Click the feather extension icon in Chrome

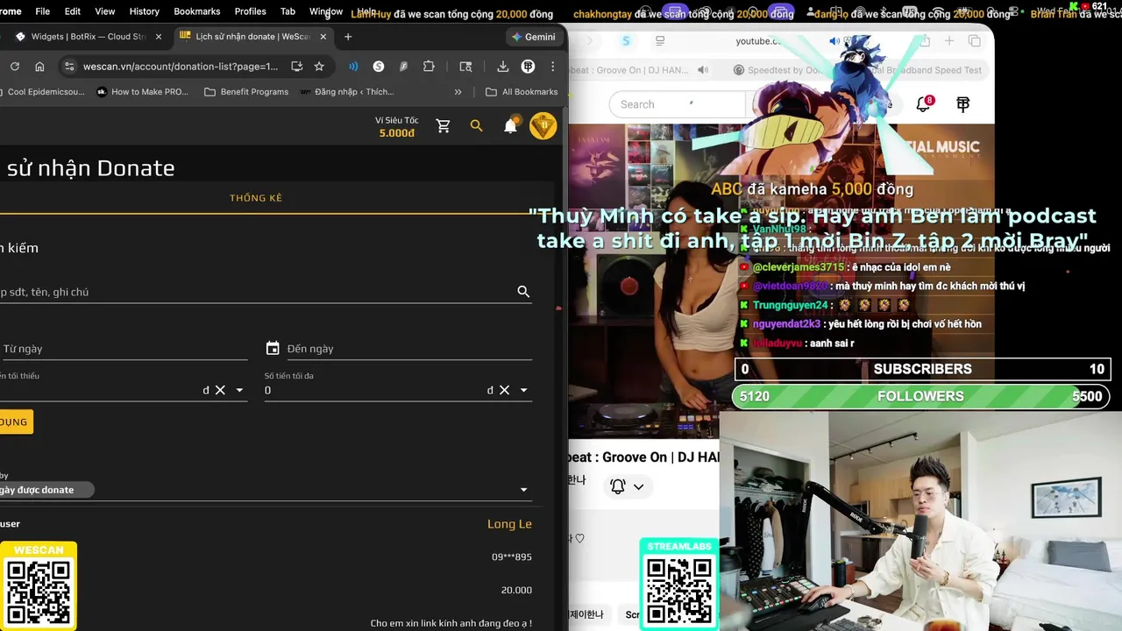(x=403, y=67)
